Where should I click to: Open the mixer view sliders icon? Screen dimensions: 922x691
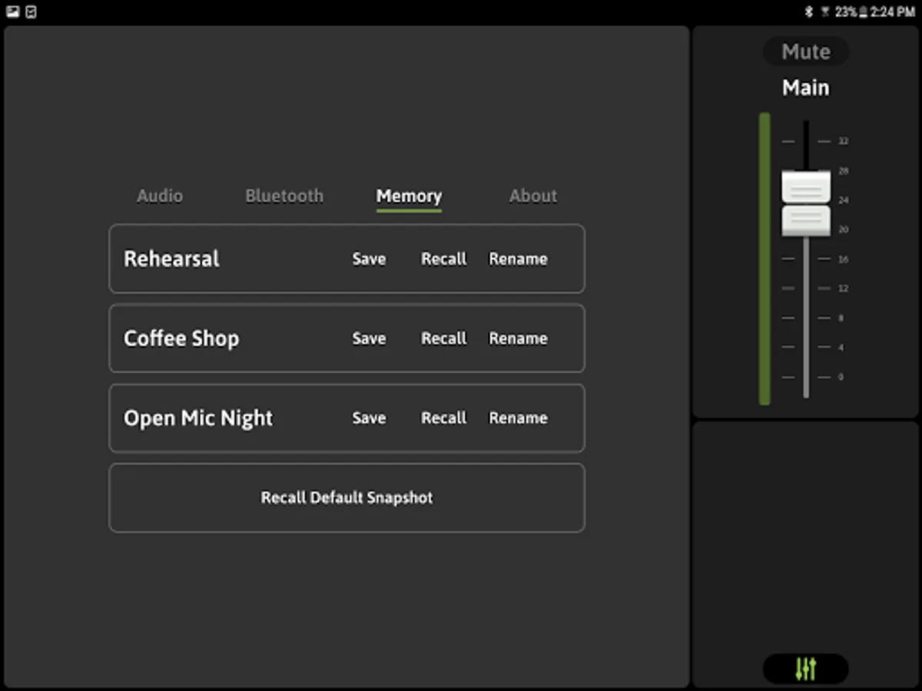[805, 669]
